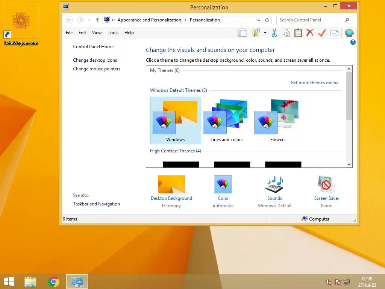The width and height of the screenshot is (385, 289).
Task: Click the folder options toolbar icon
Action: coord(256,33)
